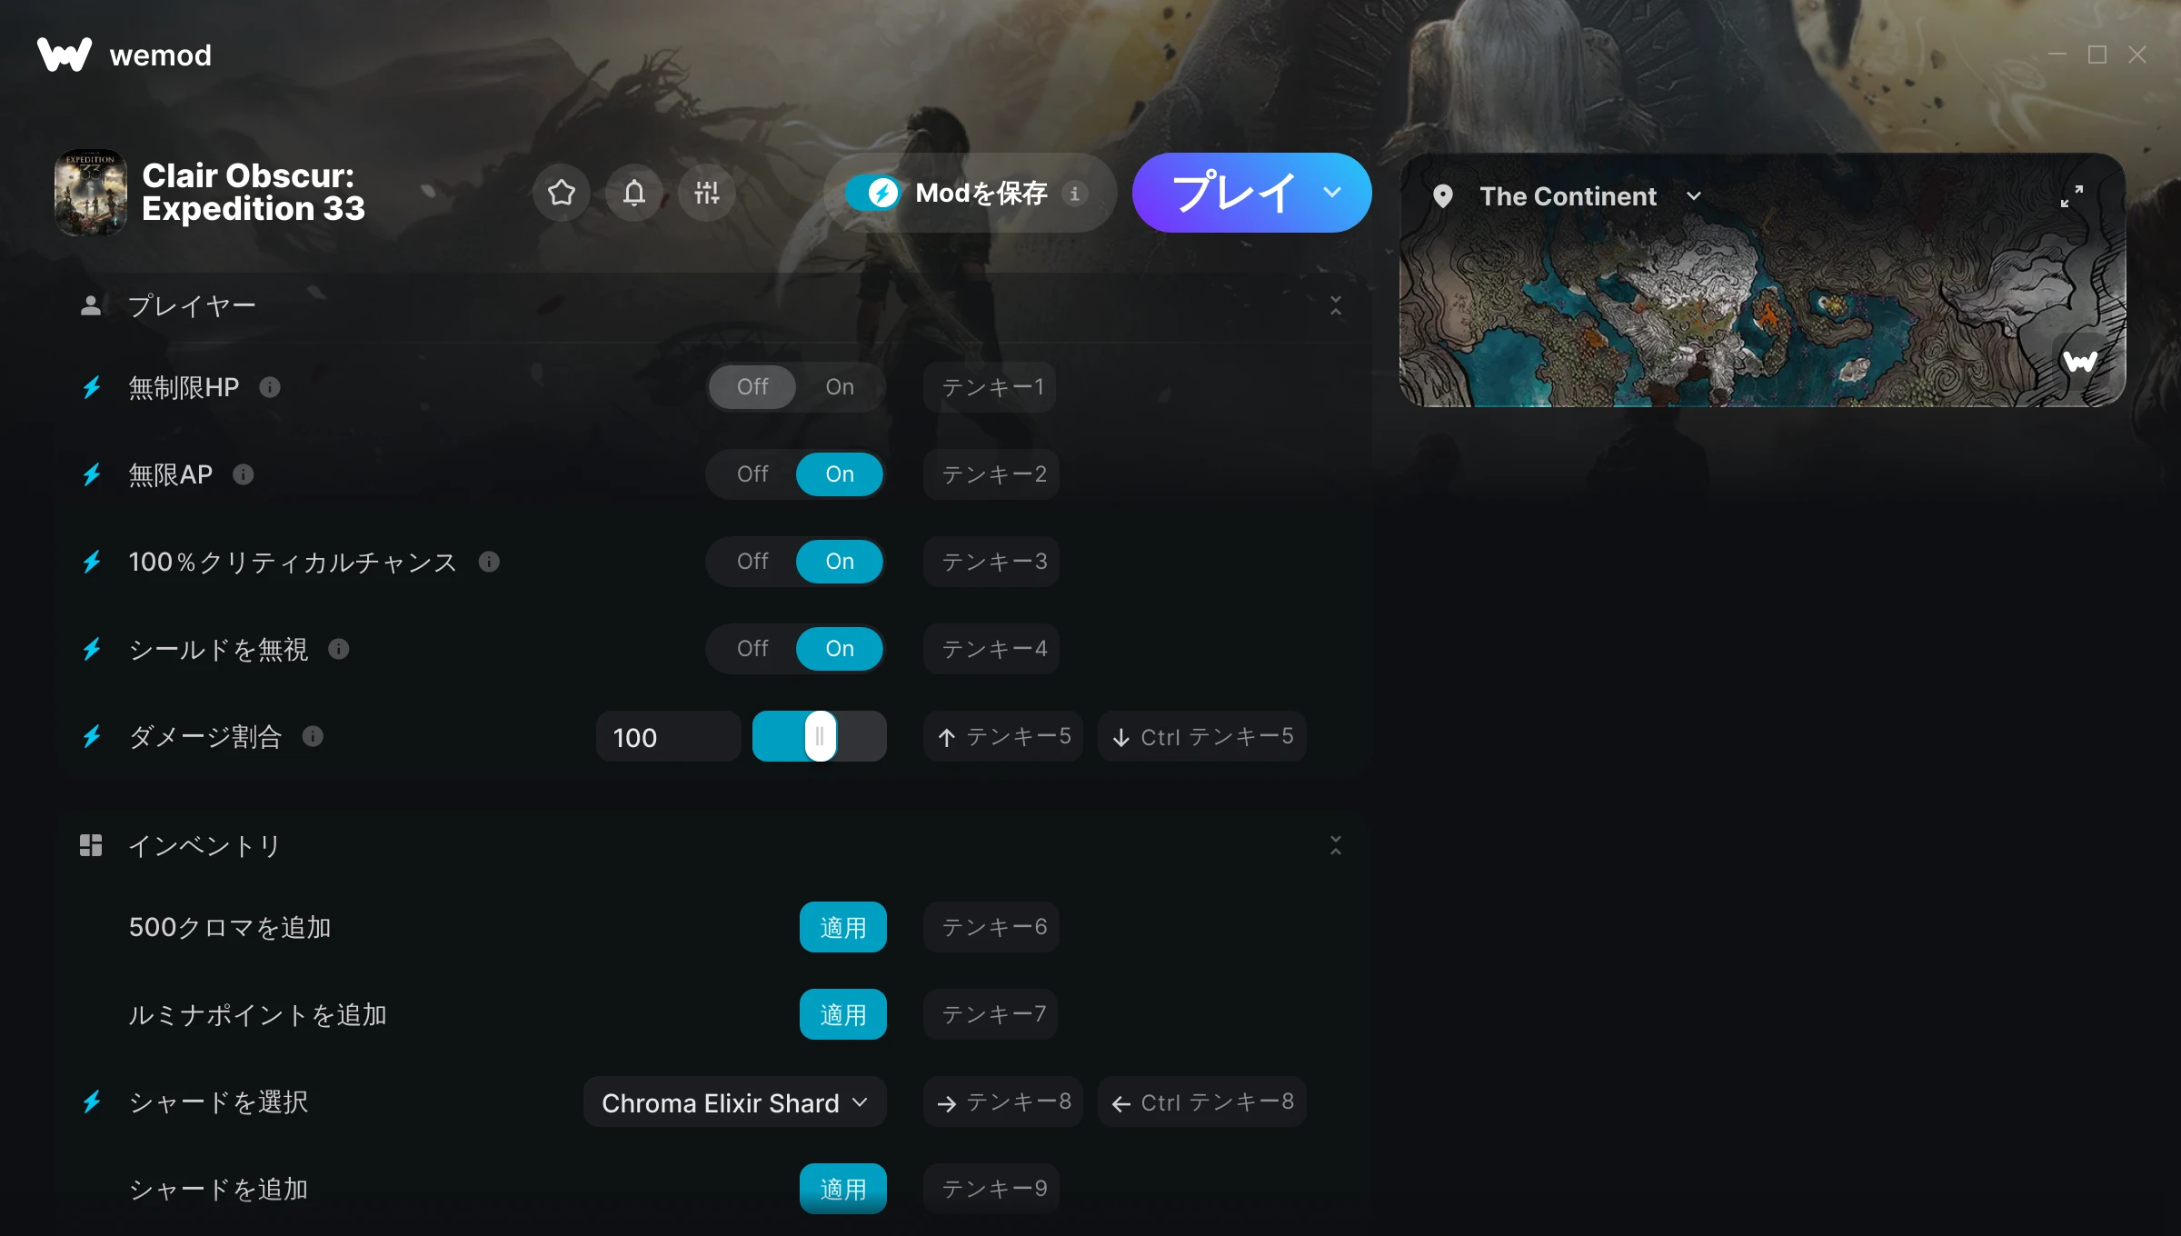Click the ダメージ割合 value field
The width and height of the screenshot is (2181, 1236).
tap(669, 736)
